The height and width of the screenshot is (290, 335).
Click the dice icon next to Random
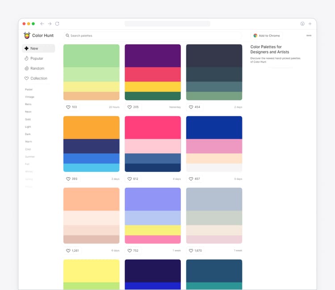pos(26,68)
